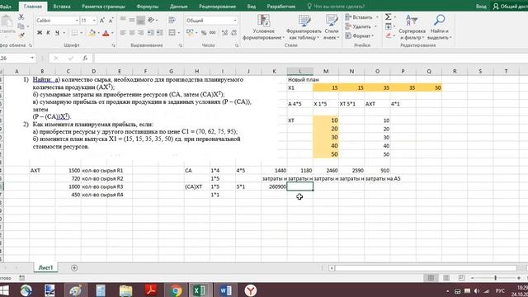Toggle Italic (К) formatting
528x297 pixels.
pos(48,33)
